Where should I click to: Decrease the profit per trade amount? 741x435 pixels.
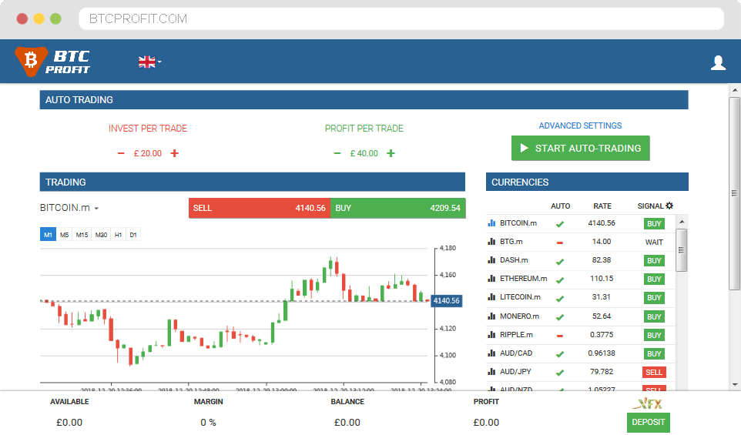(x=337, y=153)
